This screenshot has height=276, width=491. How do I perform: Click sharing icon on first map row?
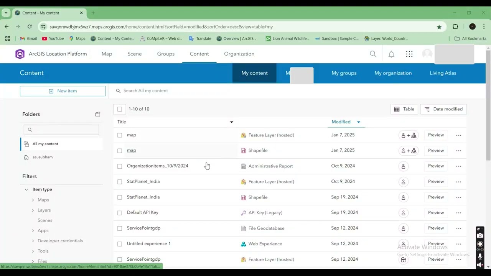pos(409,135)
